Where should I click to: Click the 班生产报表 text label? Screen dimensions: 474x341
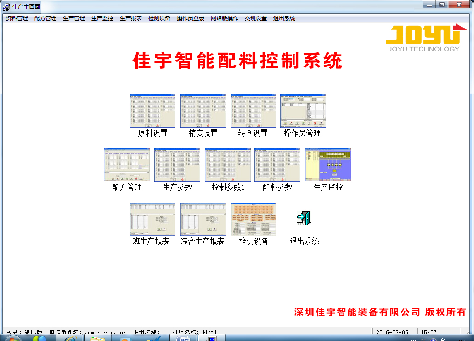click(151, 241)
